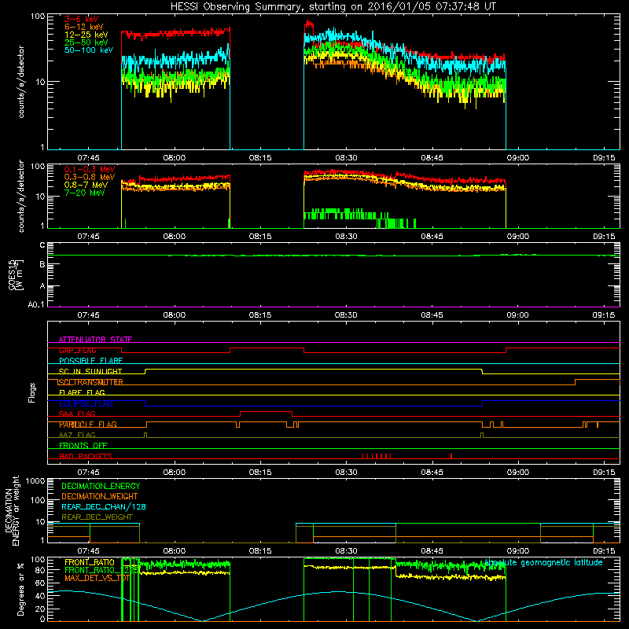The width and height of the screenshot is (629, 629).
Task: Select the GAP_FLAG label
Action: [x=77, y=350]
